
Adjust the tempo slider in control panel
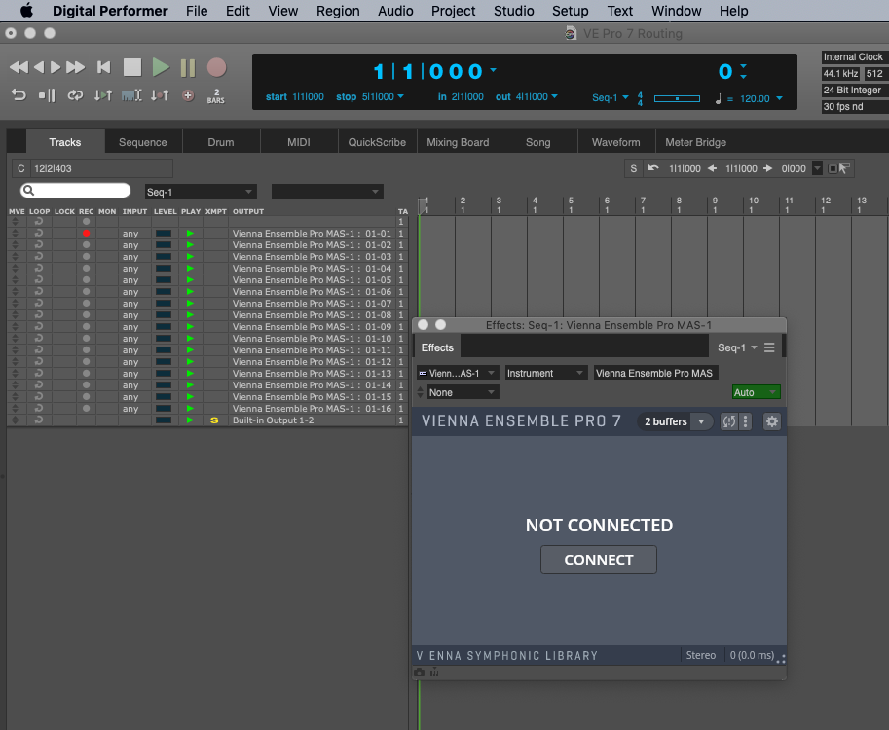click(x=677, y=98)
